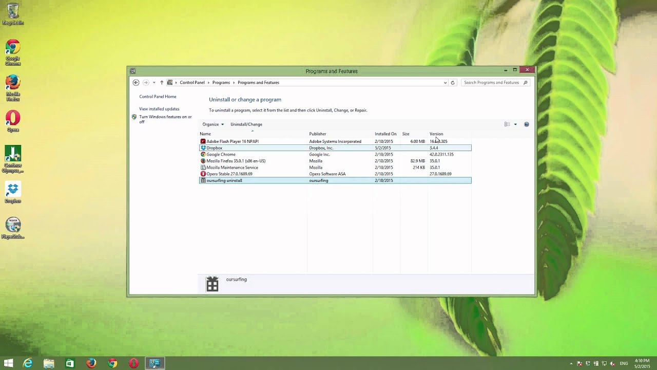Expand the view options dropdown arrow
Screen dimensions: 657x370
515,124
